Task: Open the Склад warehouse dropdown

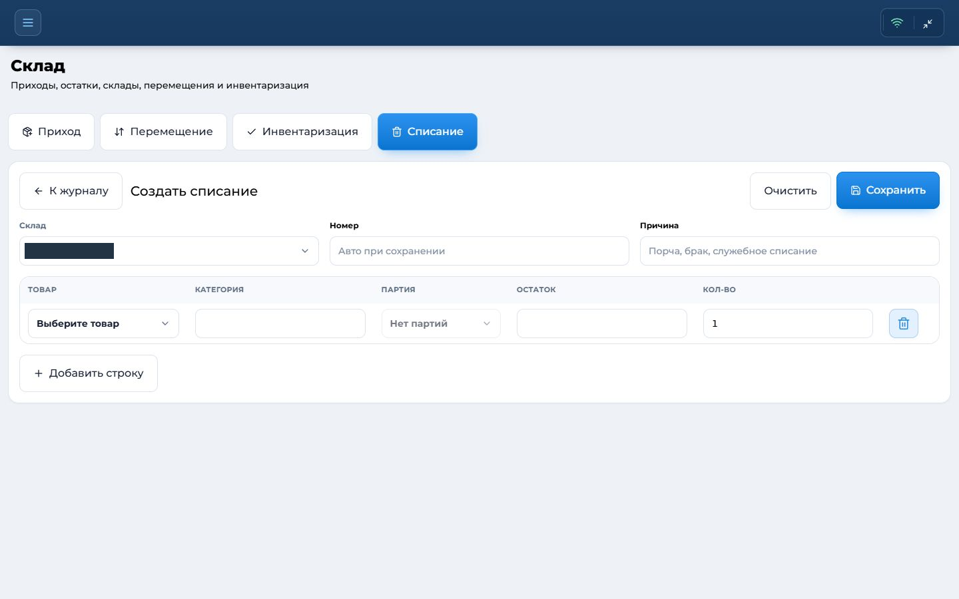Action: pos(169,251)
